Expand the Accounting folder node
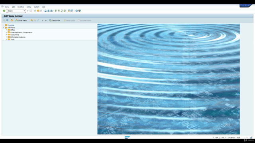The width and height of the screenshot is (255, 143). coord(6,35)
